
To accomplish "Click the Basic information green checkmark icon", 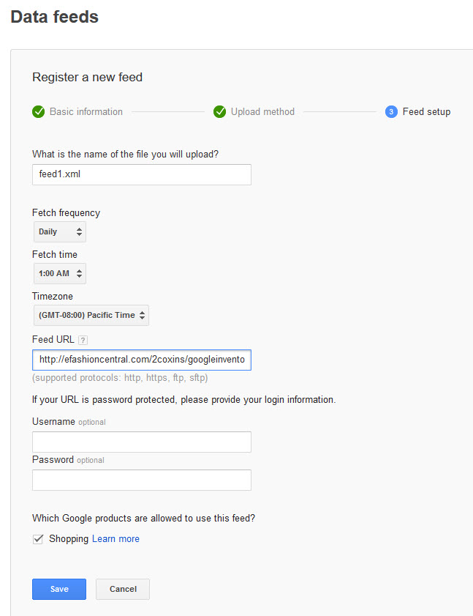I will tap(39, 111).
